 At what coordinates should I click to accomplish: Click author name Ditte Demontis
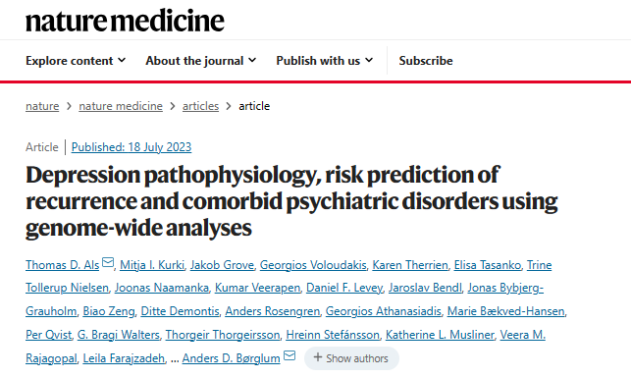coord(180,311)
